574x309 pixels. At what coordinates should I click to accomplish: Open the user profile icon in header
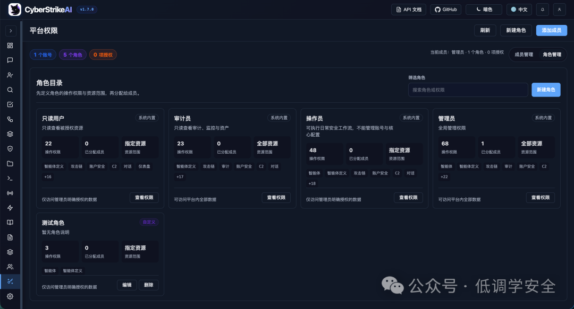click(x=559, y=10)
